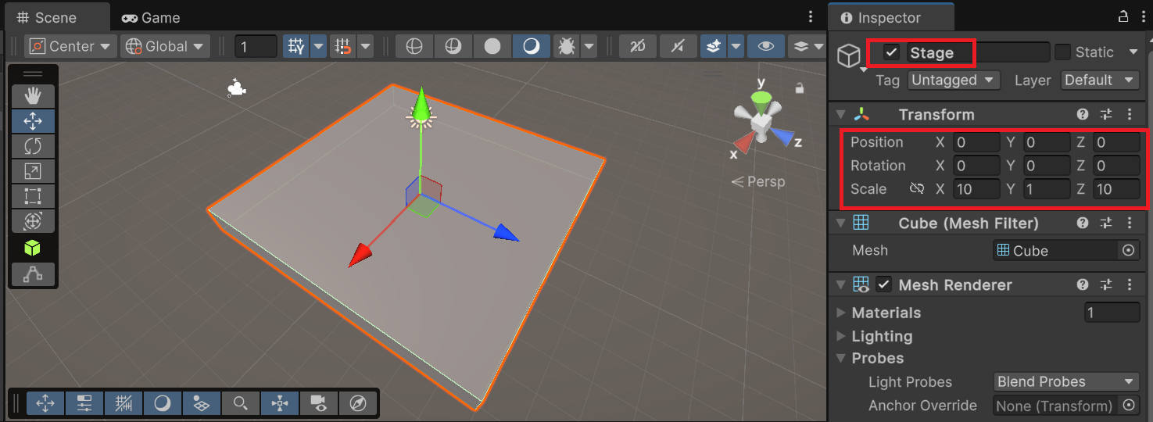Select the Rect tool
Viewport: 1153px width, 422px height.
click(x=33, y=196)
